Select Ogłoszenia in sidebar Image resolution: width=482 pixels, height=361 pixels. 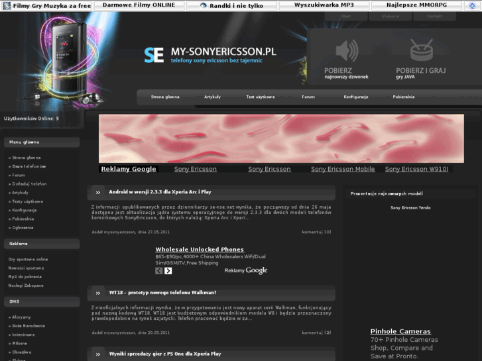[x=23, y=228]
